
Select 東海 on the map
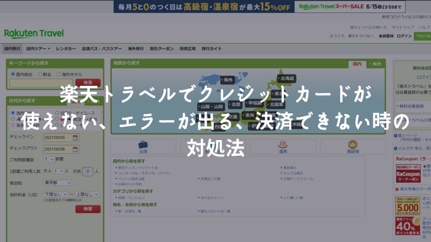[249, 115]
